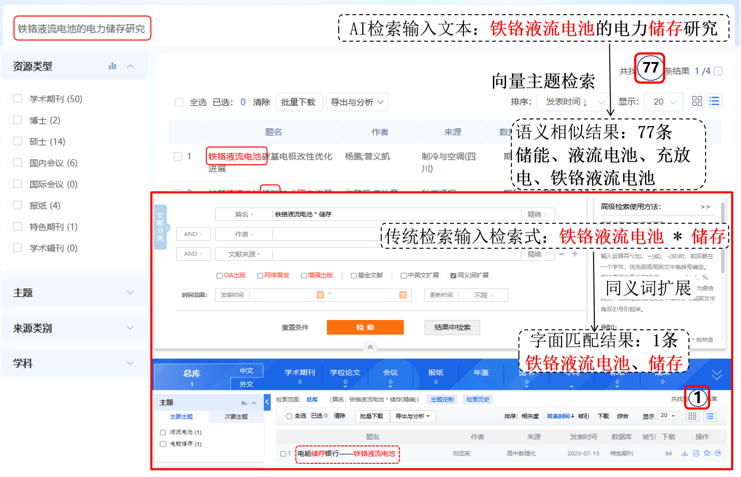Screen dimensions: 741x477
Task: Switch top results to list view icon
Action: [x=714, y=101]
